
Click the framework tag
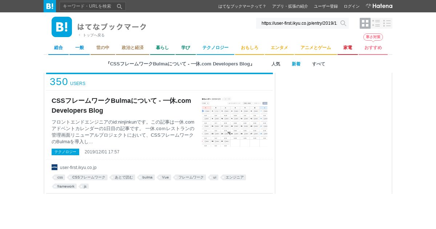pos(65,186)
